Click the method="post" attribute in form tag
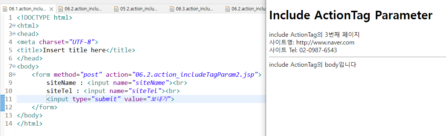 (78, 75)
